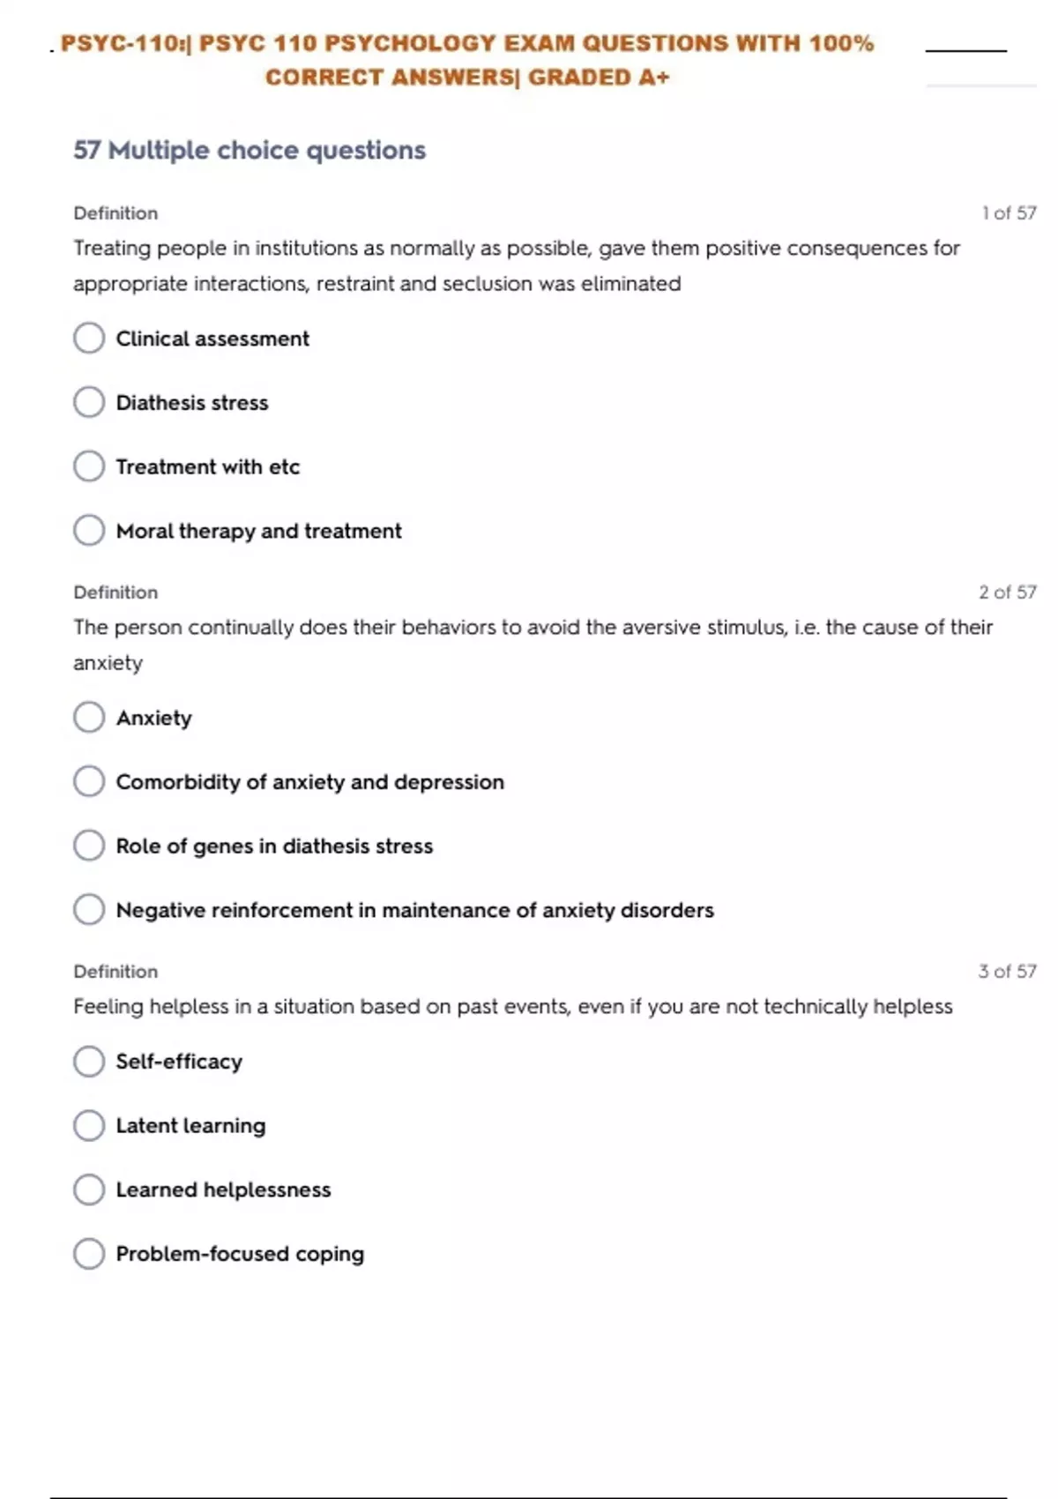Select the Anxiety radio option
Image resolution: width=1058 pixels, height=1499 pixels.
(89, 718)
